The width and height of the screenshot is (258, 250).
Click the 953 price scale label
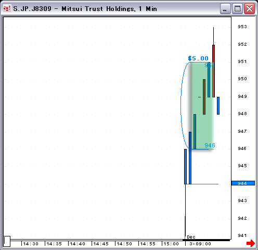[242, 27]
